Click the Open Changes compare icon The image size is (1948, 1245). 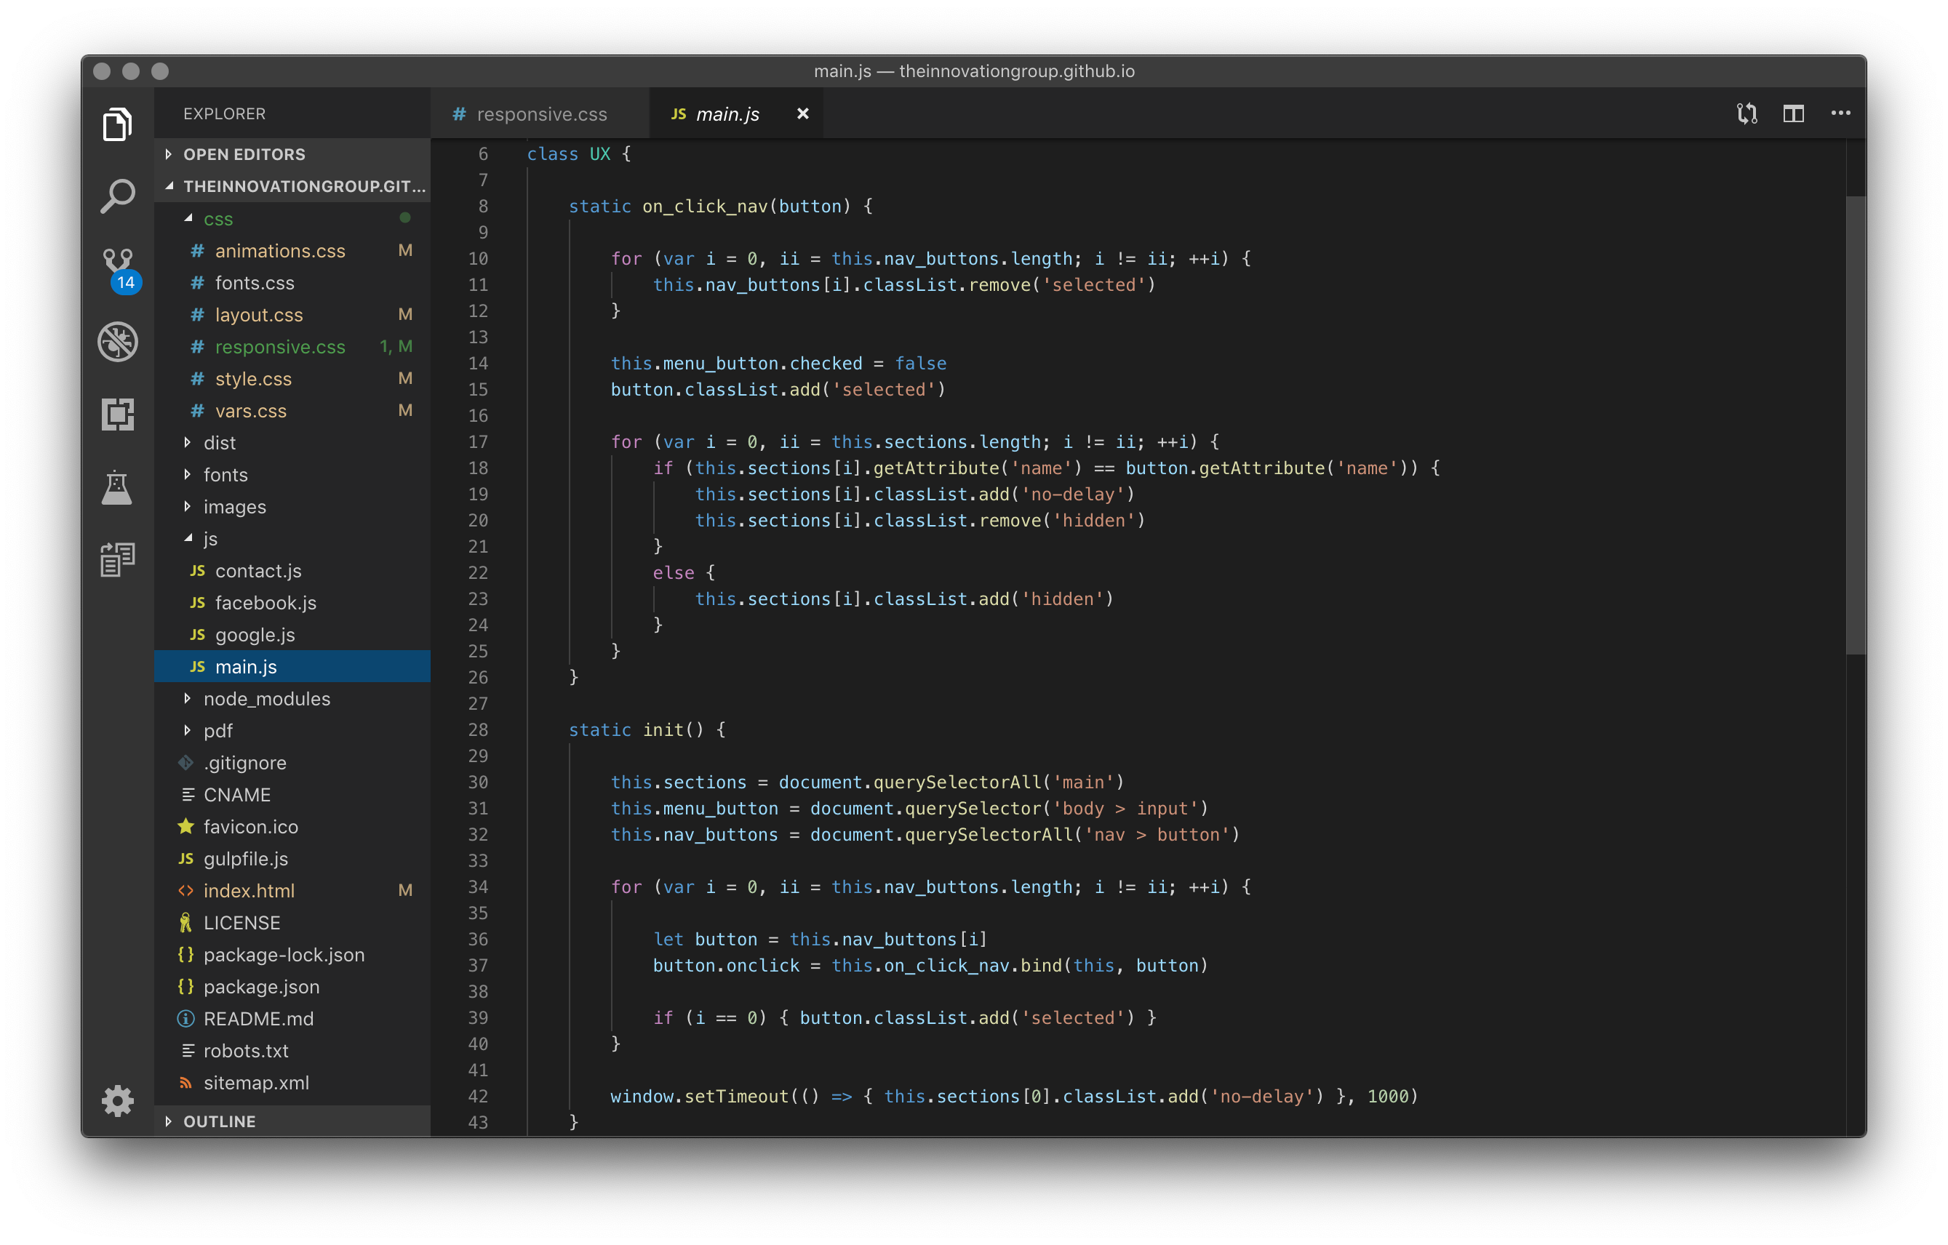[x=1747, y=114]
